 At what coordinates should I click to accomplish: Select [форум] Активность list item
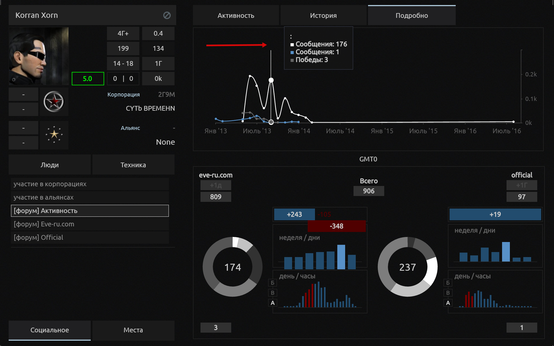[x=90, y=211]
